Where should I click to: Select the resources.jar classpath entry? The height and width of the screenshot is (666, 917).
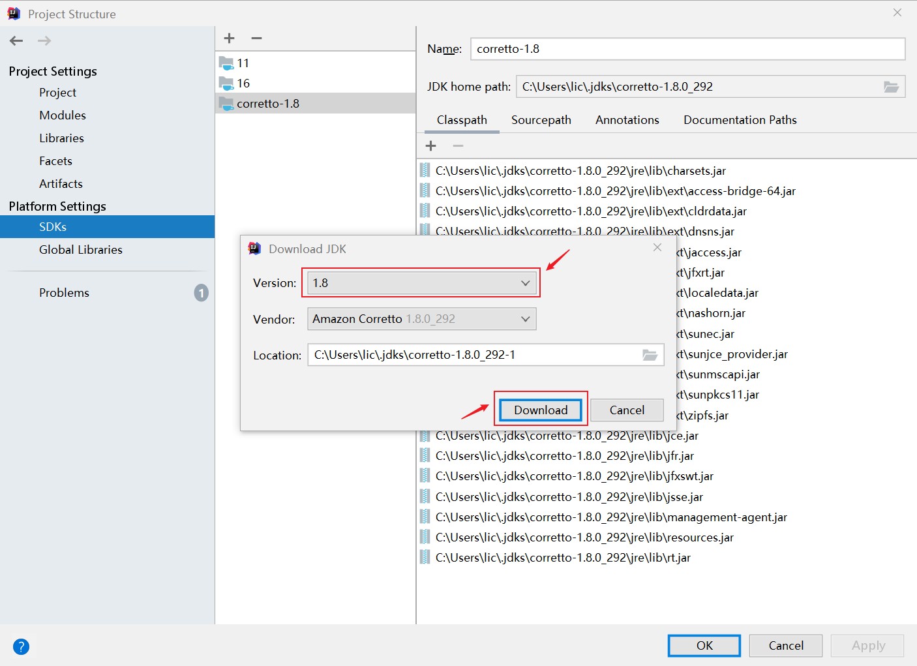point(584,537)
